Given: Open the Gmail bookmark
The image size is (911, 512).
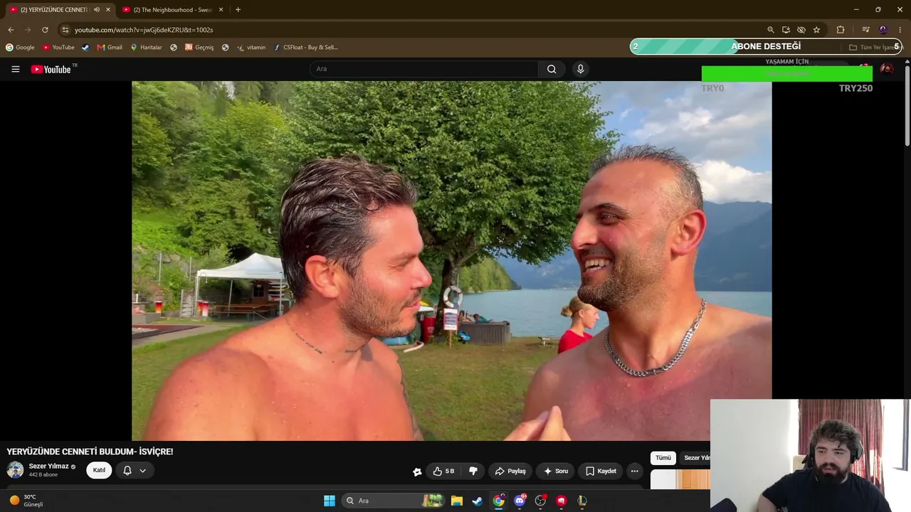Looking at the screenshot, I should 110,48.
